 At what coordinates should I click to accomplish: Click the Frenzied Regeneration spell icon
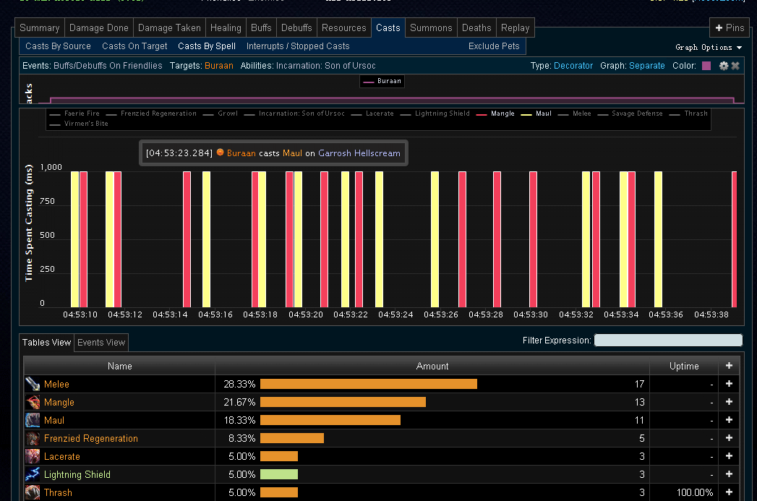click(x=33, y=438)
